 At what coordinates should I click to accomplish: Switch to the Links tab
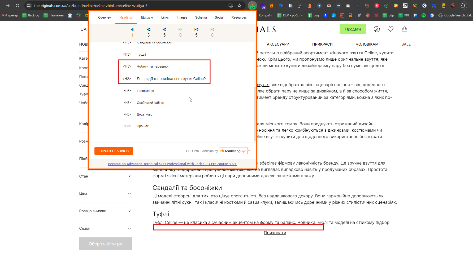[165, 17]
